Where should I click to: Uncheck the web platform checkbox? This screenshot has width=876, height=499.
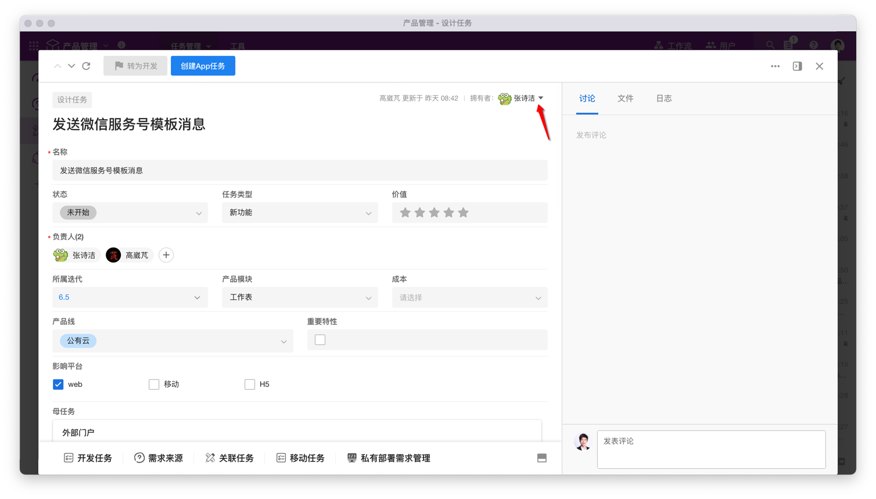(x=58, y=385)
